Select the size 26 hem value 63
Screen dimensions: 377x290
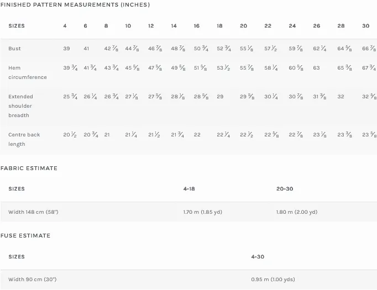point(316,68)
